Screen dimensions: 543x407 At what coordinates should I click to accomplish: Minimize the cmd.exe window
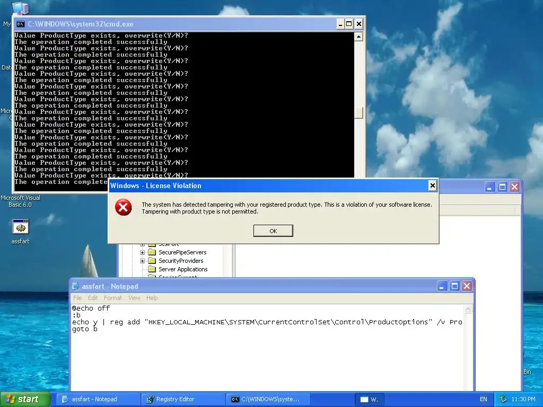tap(340, 24)
